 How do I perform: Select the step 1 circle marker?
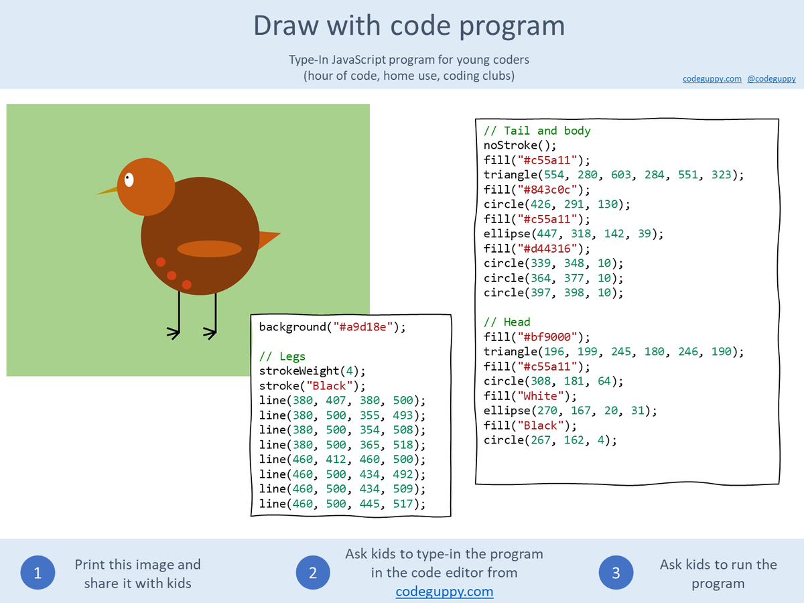(38, 572)
